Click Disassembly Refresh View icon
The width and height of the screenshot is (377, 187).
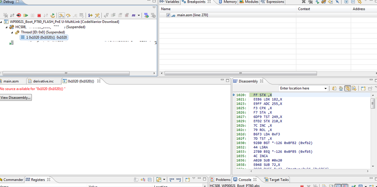click(x=334, y=88)
